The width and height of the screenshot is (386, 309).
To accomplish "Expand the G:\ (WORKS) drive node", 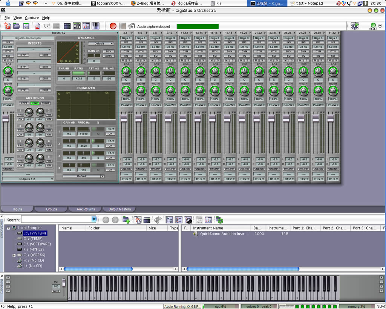I will click(x=14, y=255).
